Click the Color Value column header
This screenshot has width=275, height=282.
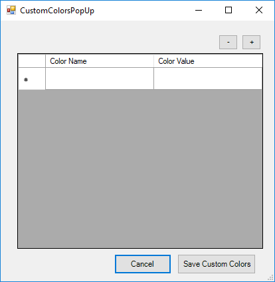click(208, 61)
